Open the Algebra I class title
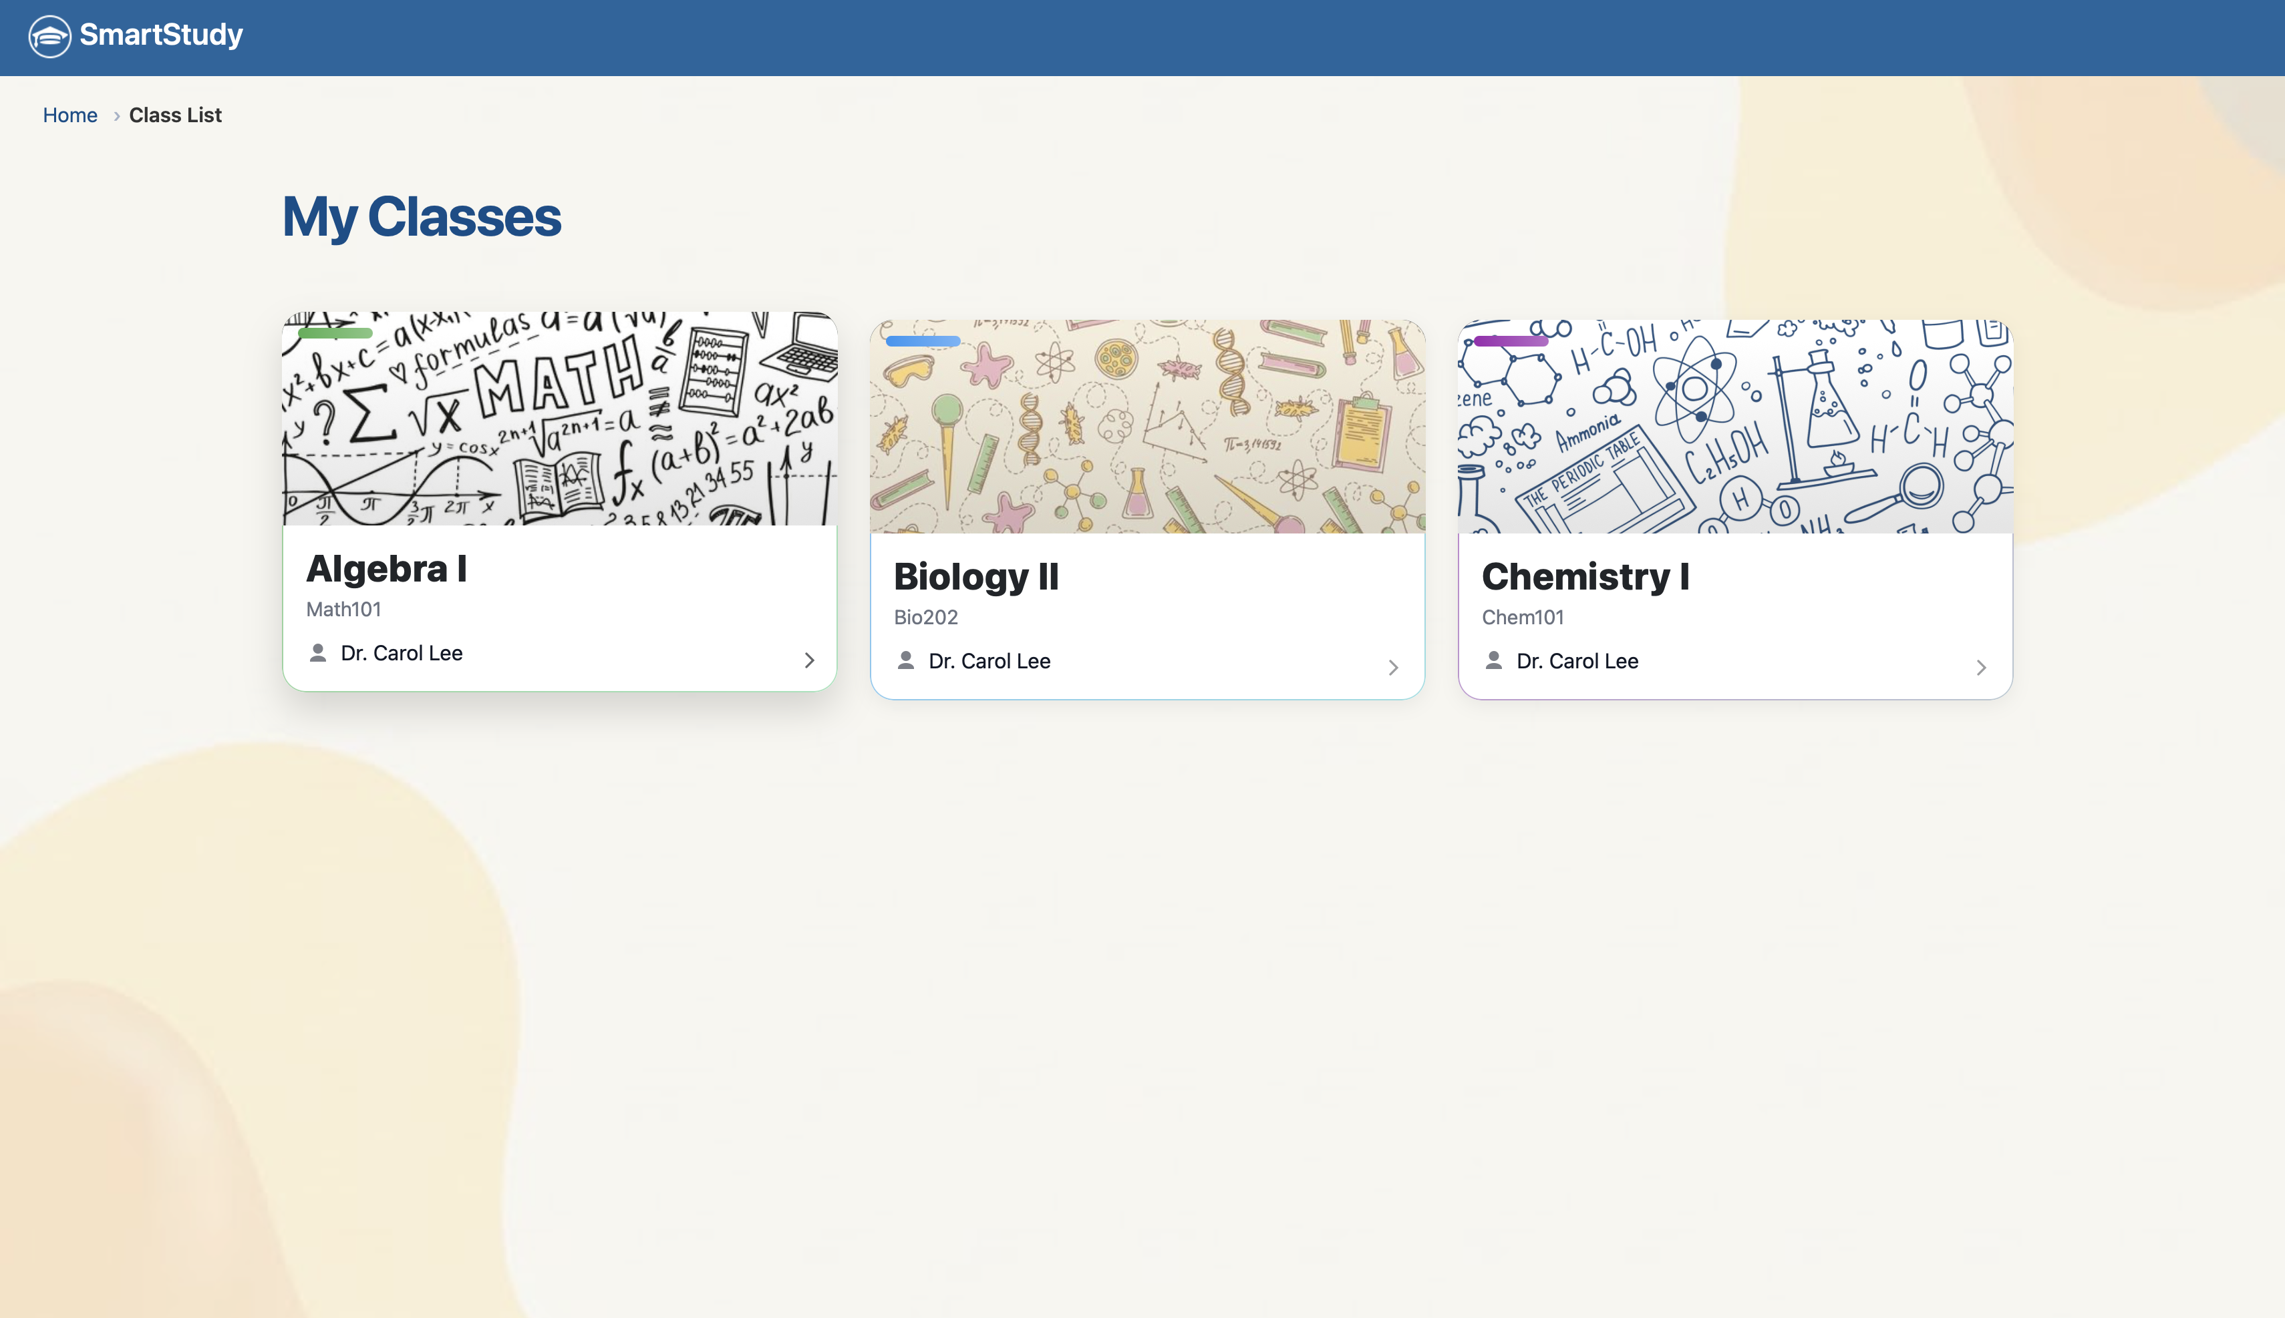The width and height of the screenshot is (2285, 1318). (x=387, y=568)
